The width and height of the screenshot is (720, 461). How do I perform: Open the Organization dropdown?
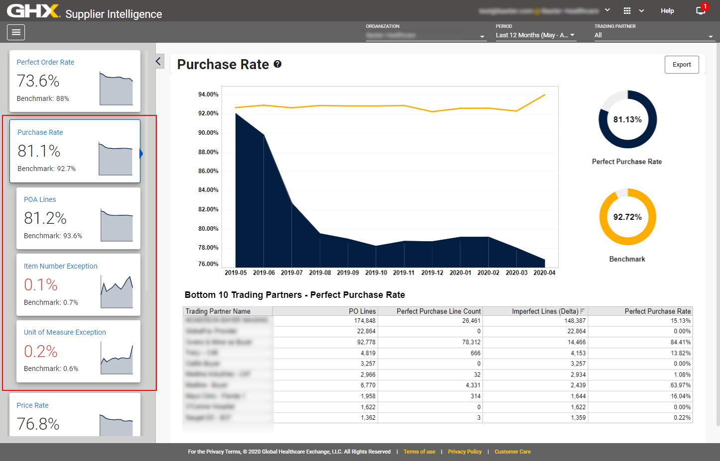[426, 35]
